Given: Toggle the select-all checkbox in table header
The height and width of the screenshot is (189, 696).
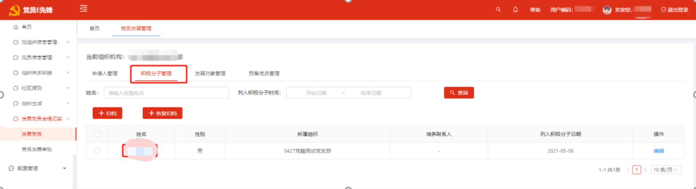Looking at the screenshot, I should pos(97,134).
